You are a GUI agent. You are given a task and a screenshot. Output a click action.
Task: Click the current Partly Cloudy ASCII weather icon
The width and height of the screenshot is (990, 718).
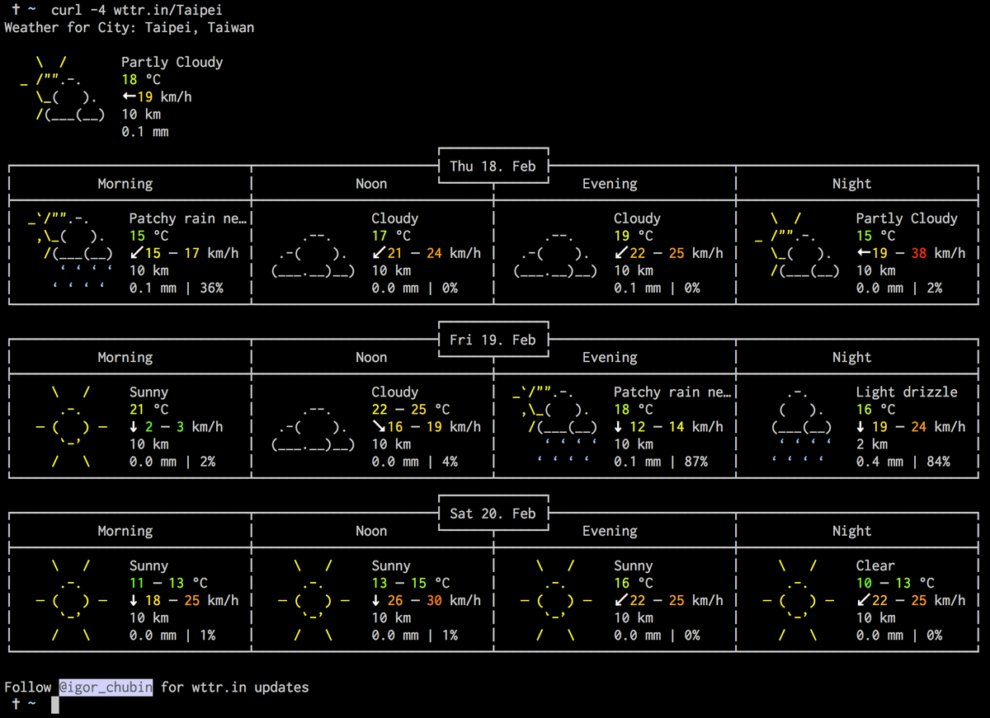63,88
